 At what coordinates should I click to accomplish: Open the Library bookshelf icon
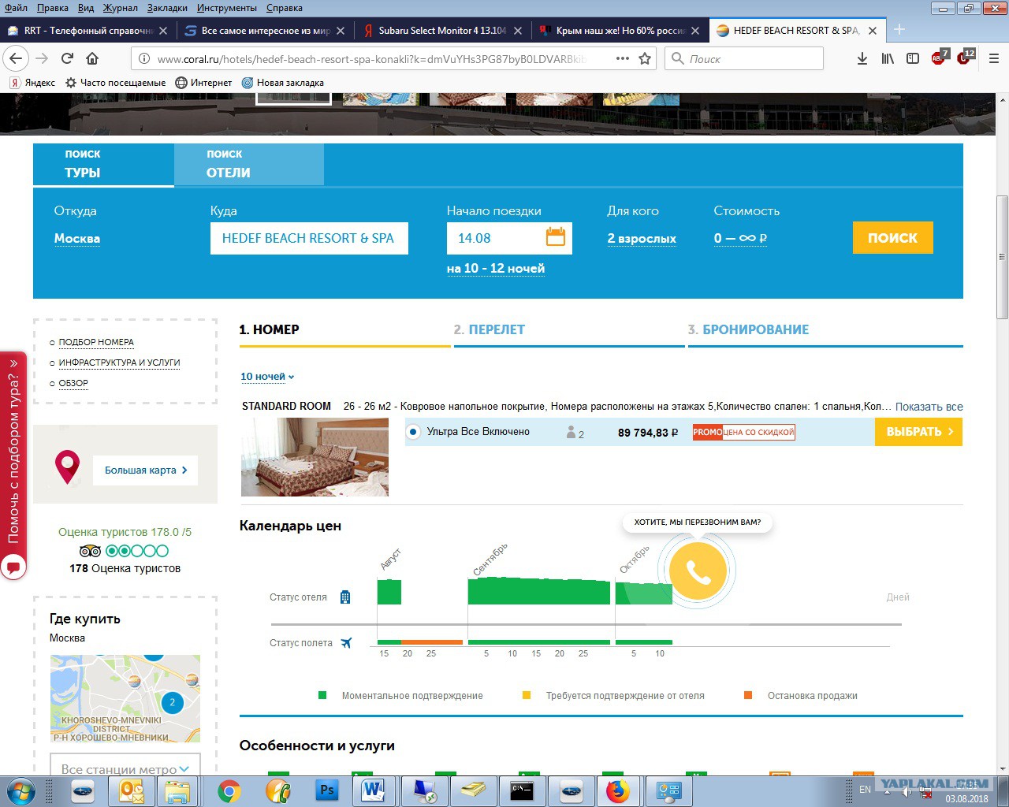[x=888, y=58]
